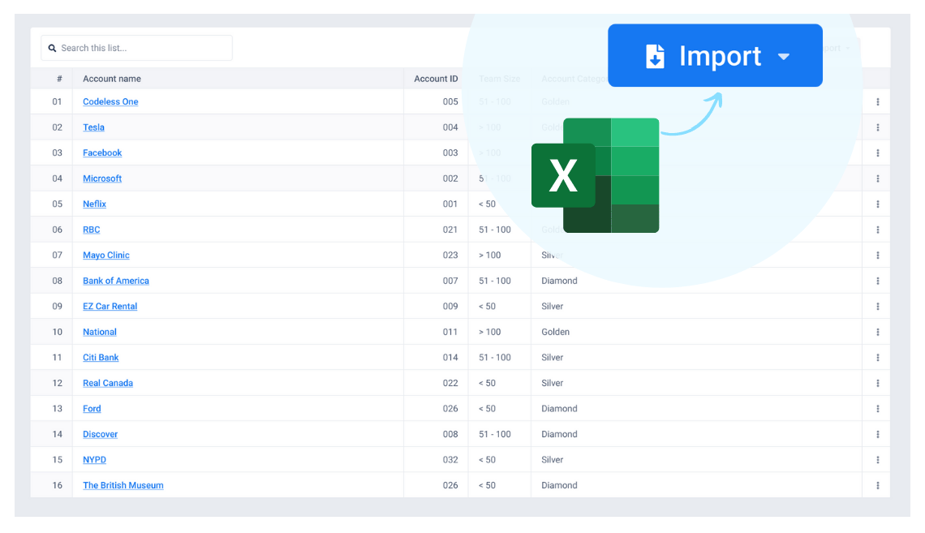925x533 pixels.
Task: Select Account ID 014 cell
Action: (450, 357)
